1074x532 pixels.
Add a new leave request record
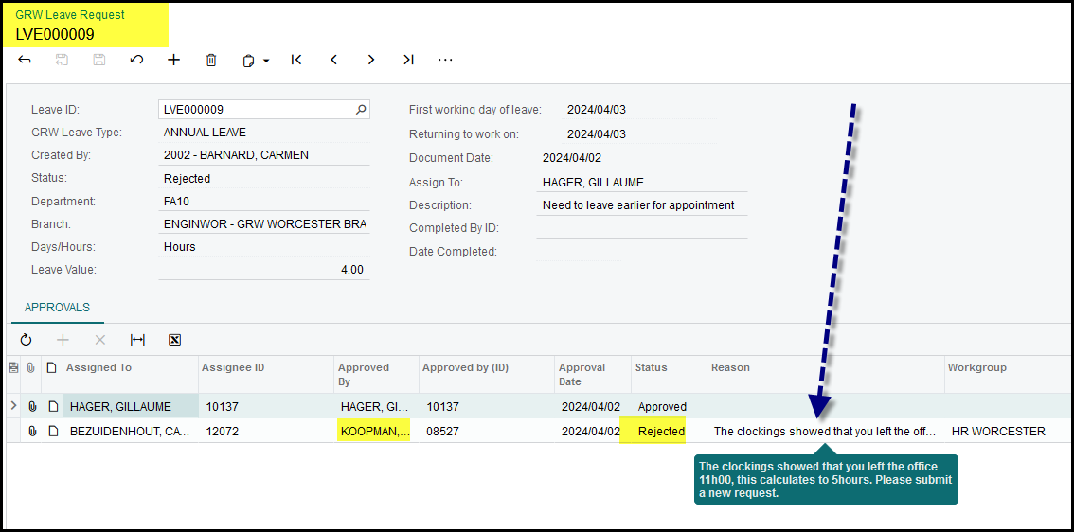[x=173, y=60]
